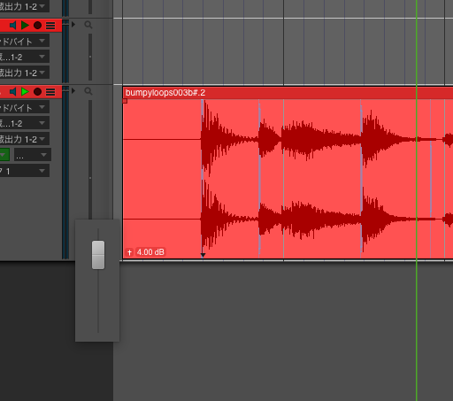Screen dimensions: 453x401
Task: Click the volume fader handle in the popup
Action: [98, 255]
